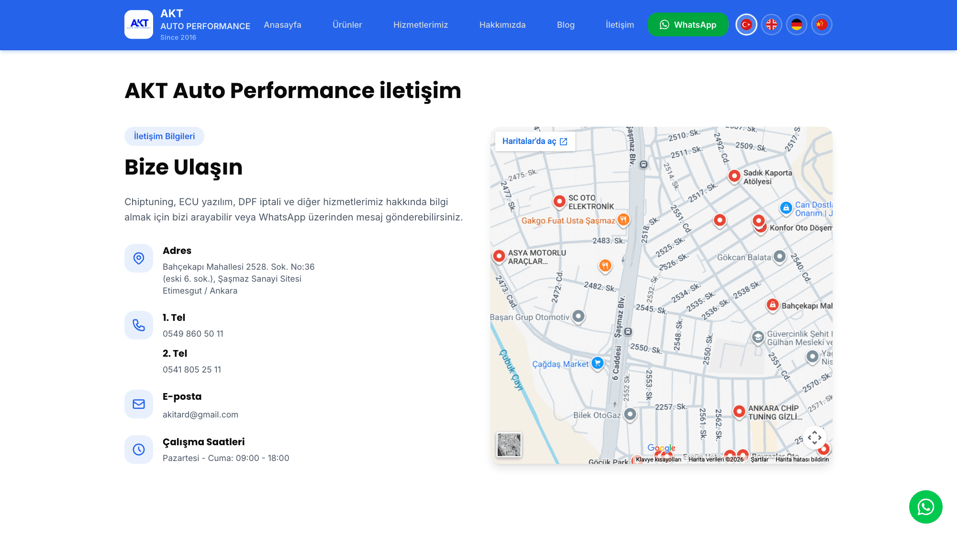Open the Şartlar link on the map
957x538 pixels.
point(759,460)
